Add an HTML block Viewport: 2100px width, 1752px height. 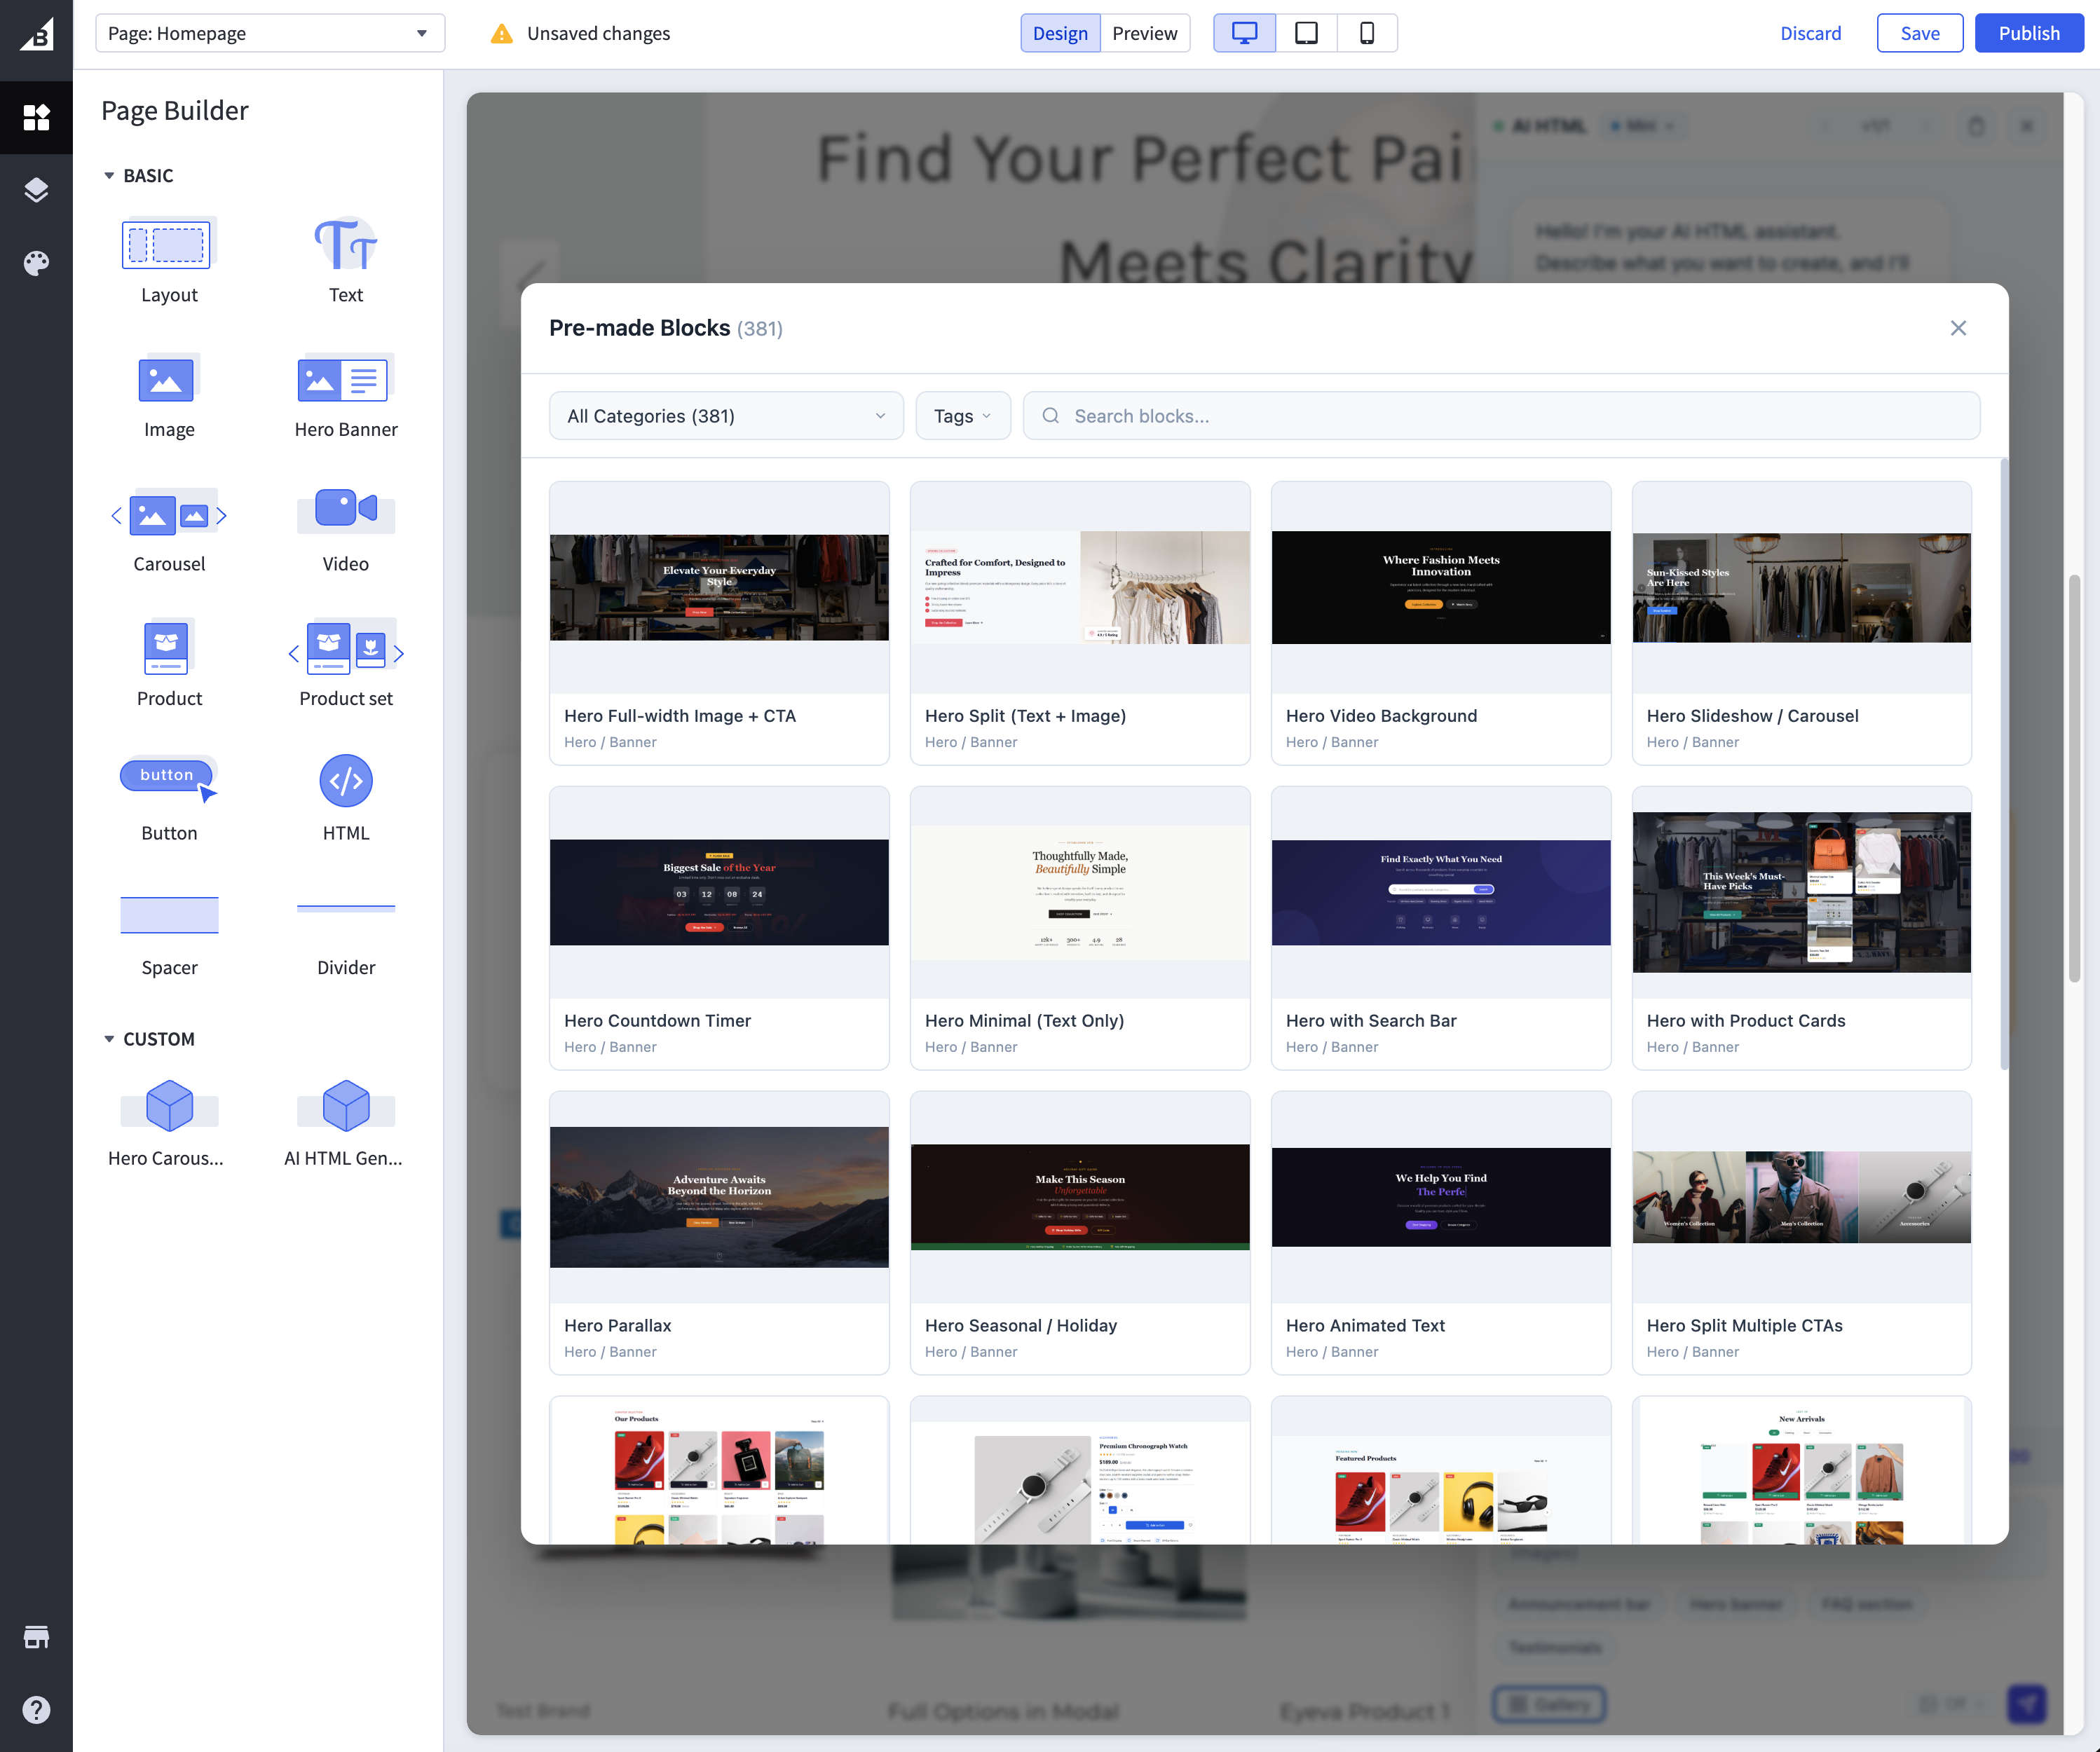point(345,780)
